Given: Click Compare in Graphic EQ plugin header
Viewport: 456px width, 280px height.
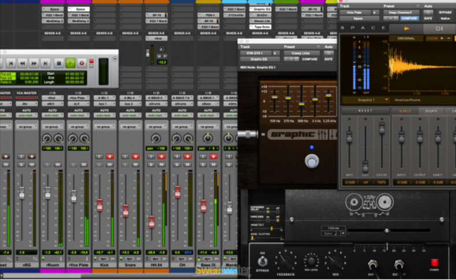Looking at the screenshot, I should 309,59.
